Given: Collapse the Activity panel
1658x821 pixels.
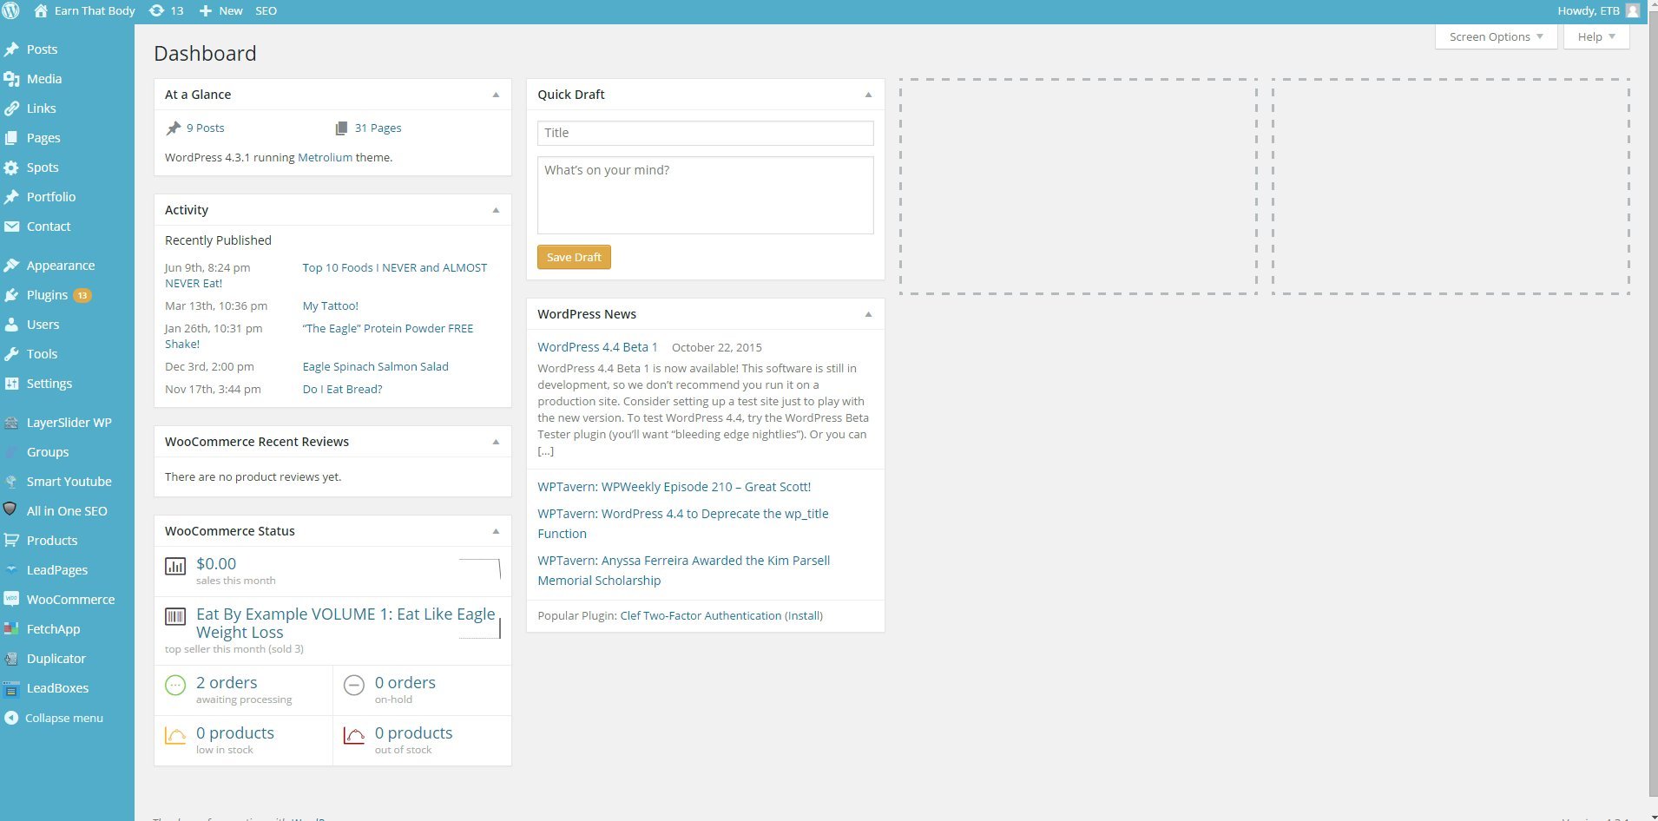Looking at the screenshot, I should [x=496, y=210].
